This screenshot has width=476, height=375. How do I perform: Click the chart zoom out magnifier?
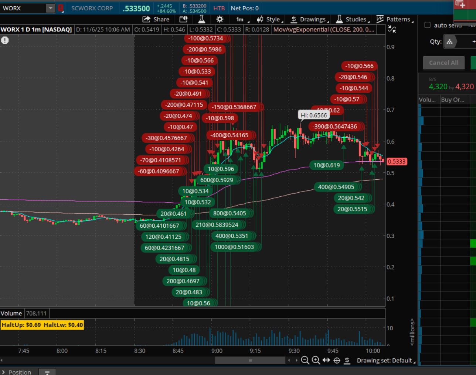(305, 360)
